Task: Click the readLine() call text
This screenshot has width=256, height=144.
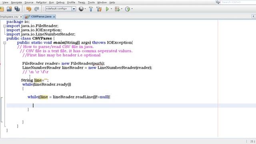Action: [86, 97]
